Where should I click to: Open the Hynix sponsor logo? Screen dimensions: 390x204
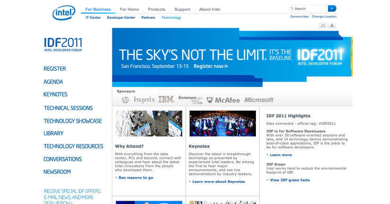(x=144, y=100)
